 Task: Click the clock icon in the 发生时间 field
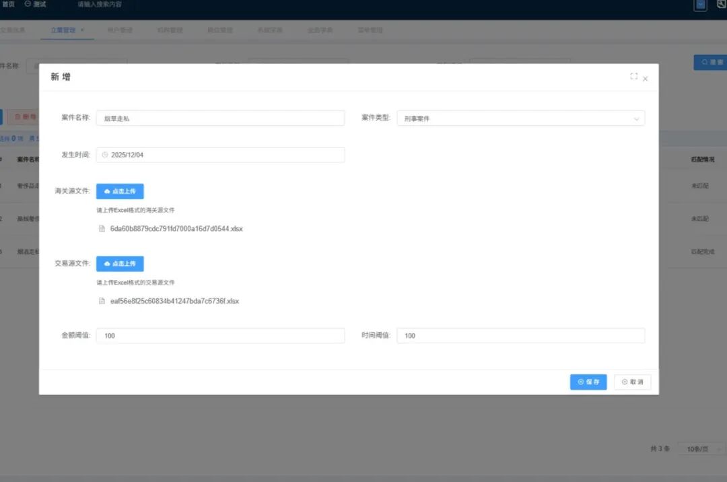tap(105, 155)
